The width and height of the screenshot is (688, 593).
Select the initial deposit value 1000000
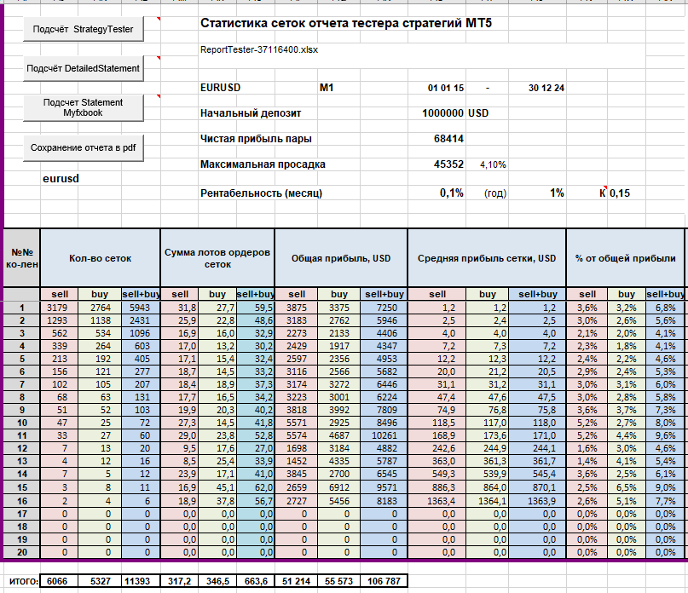click(442, 113)
